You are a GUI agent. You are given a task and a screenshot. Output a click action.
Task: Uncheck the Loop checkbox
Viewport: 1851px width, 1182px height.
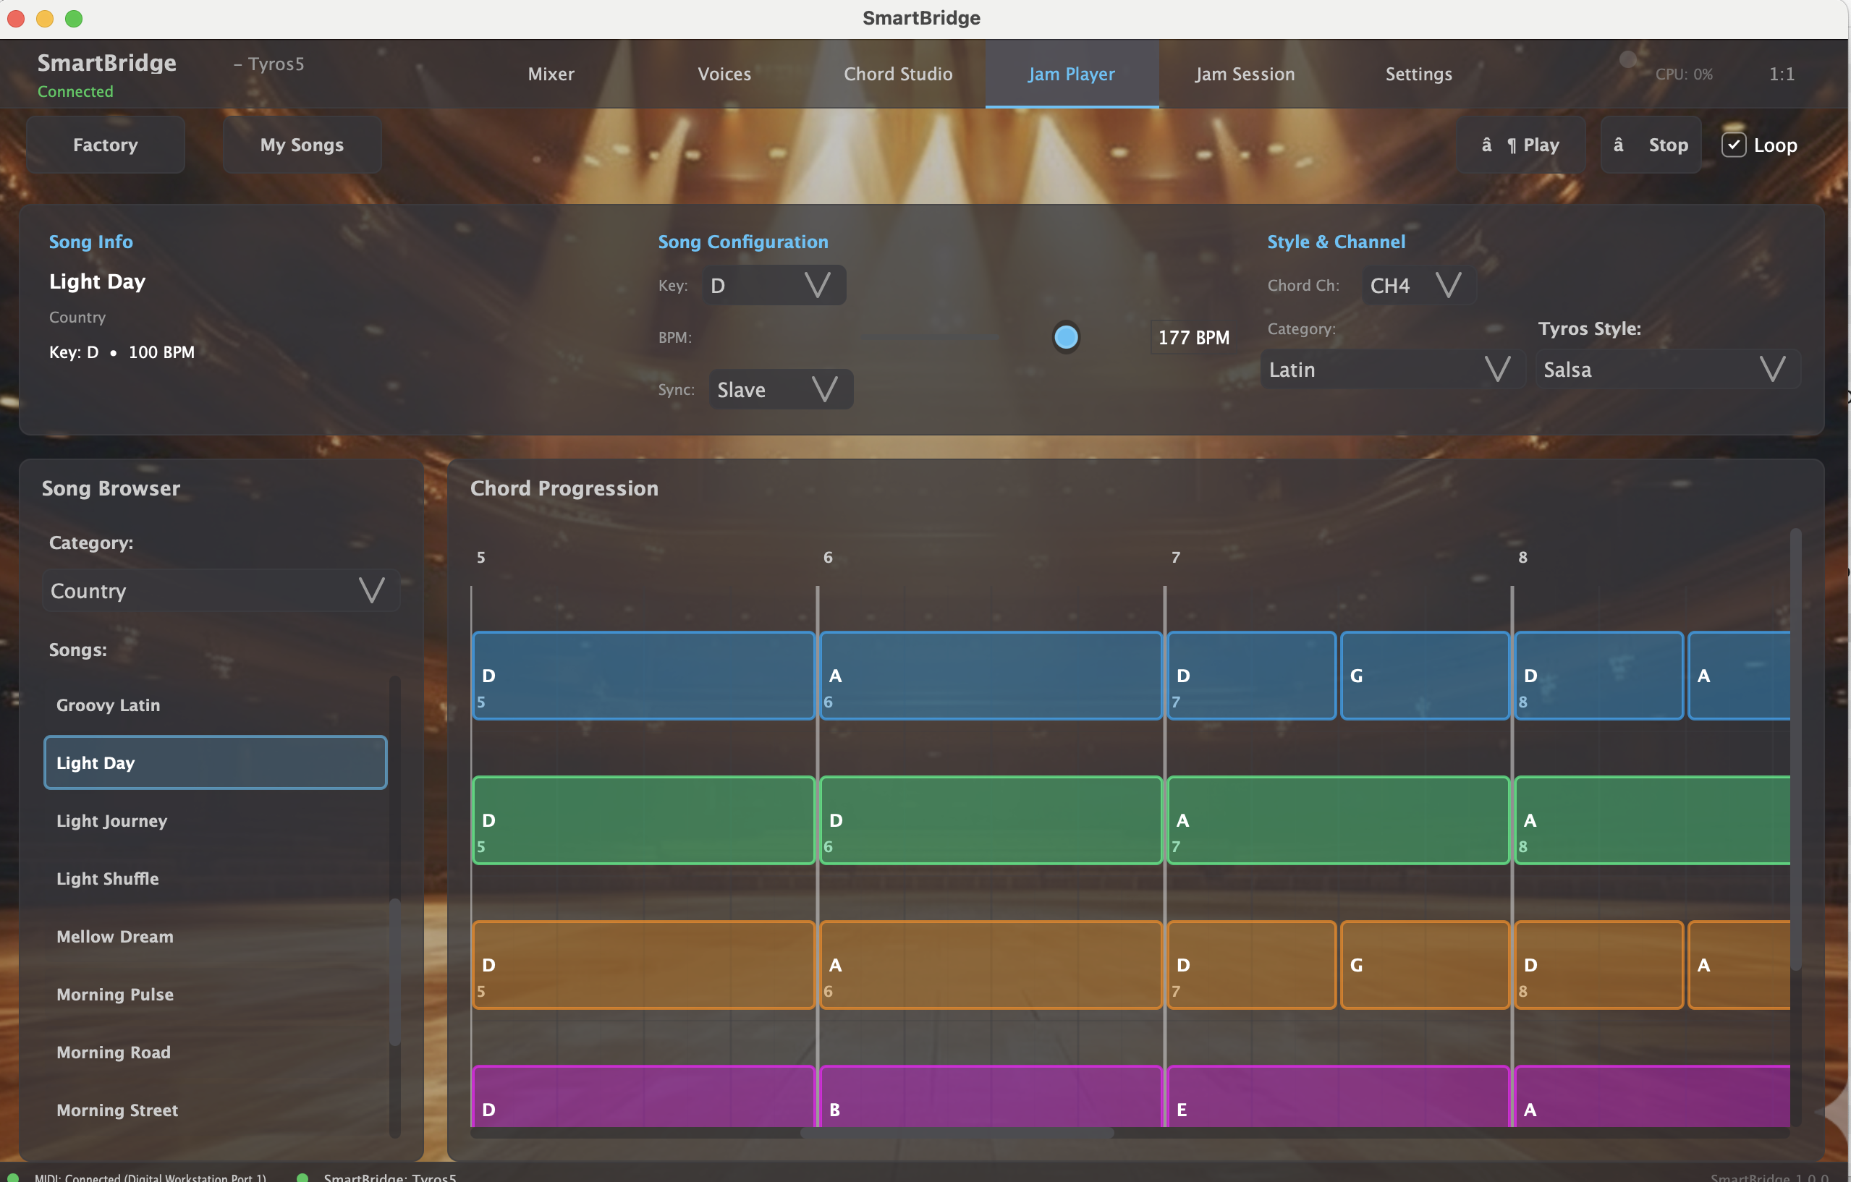coord(1733,145)
